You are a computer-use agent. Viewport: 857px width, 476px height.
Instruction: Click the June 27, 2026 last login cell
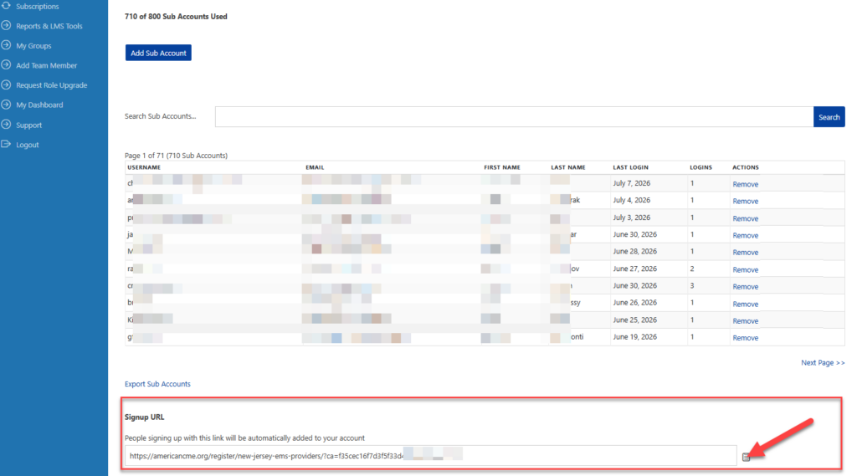point(634,269)
